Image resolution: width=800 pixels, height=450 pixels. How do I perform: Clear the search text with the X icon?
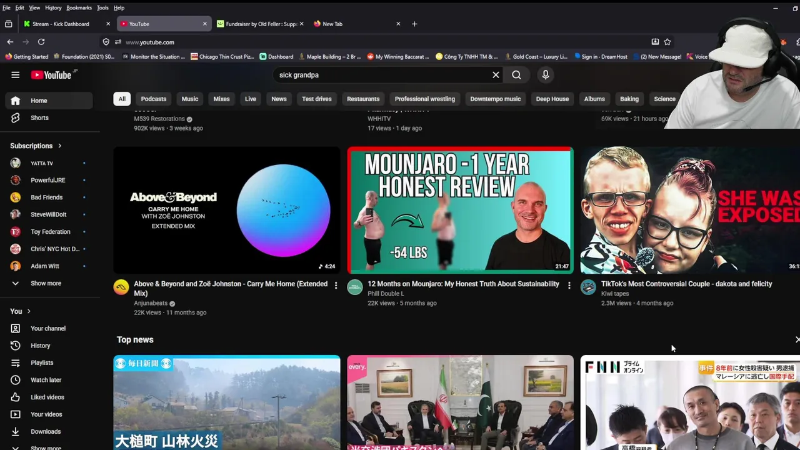click(x=496, y=75)
